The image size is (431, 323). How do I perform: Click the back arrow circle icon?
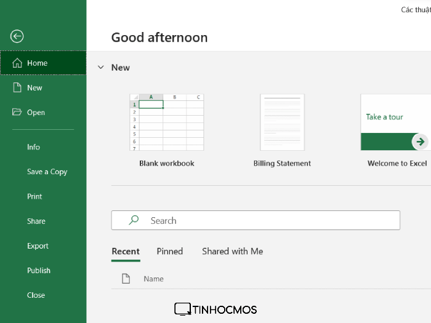point(17,36)
